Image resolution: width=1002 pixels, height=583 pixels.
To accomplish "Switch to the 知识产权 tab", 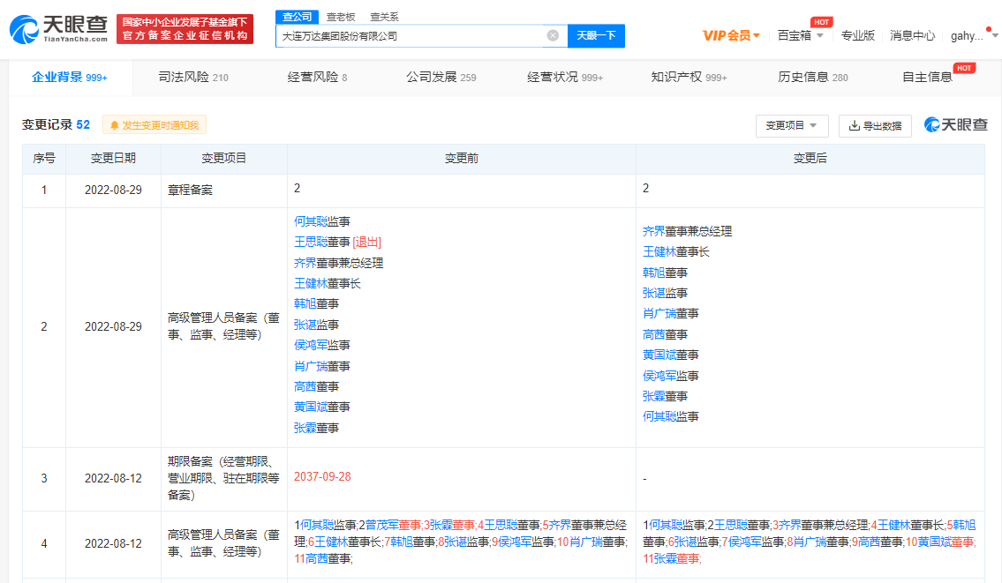I will 689,78.
